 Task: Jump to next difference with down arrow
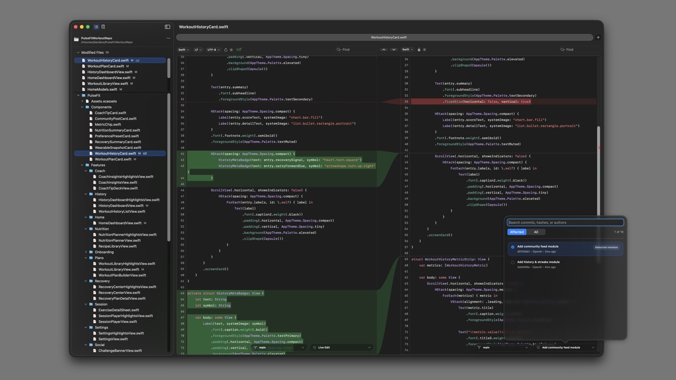[x=394, y=50]
